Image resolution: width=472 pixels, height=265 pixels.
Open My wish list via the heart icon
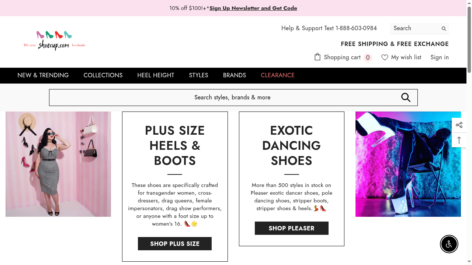(385, 57)
